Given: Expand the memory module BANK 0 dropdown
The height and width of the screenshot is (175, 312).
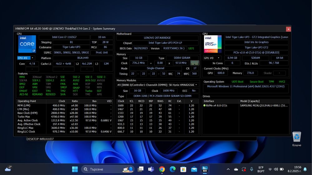Looking at the screenshot, I should 157,85.
